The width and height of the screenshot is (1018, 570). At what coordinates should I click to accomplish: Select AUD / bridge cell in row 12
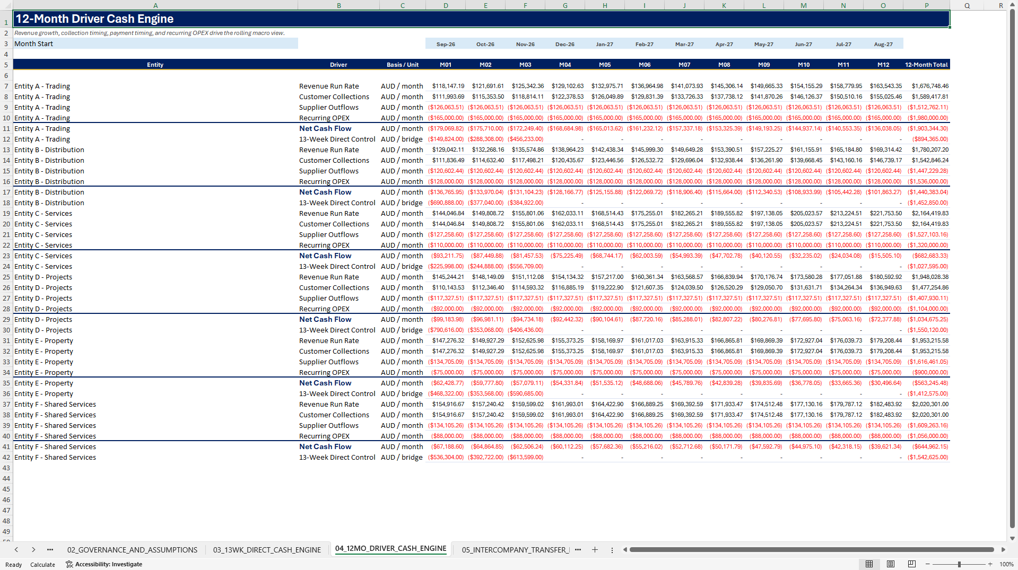pos(403,139)
